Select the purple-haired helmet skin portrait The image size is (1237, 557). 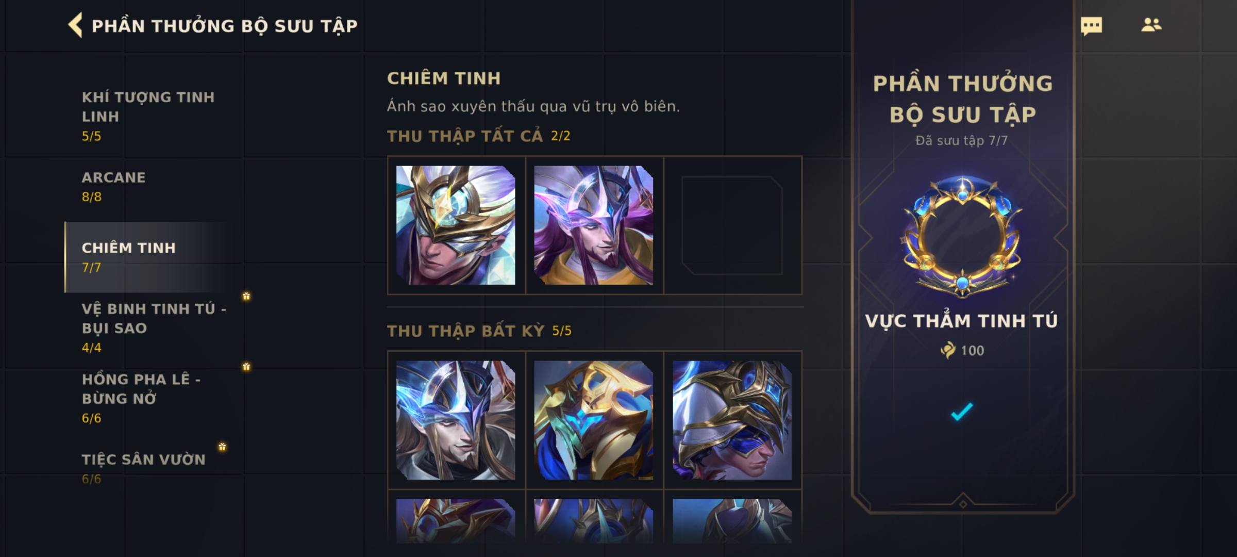pyautogui.click(x=594, y=225)
